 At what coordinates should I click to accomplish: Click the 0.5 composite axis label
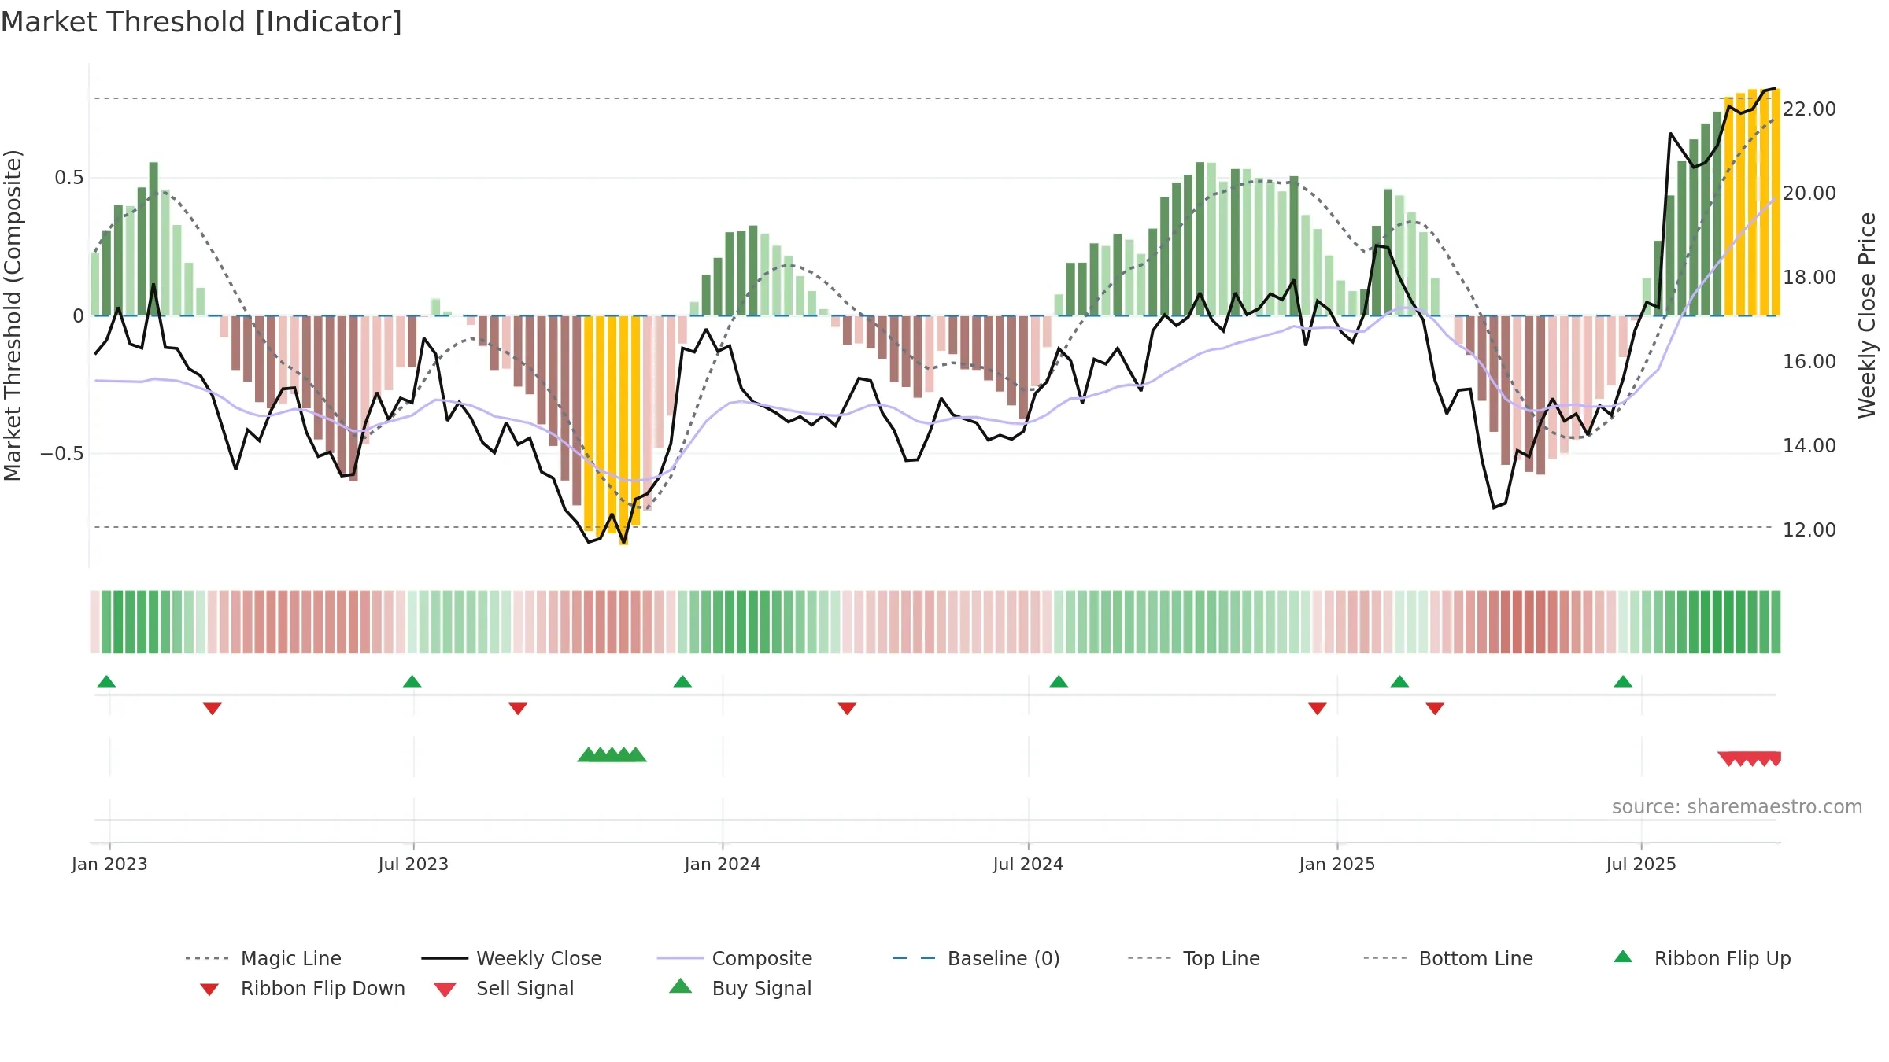(x=69, y=178)
